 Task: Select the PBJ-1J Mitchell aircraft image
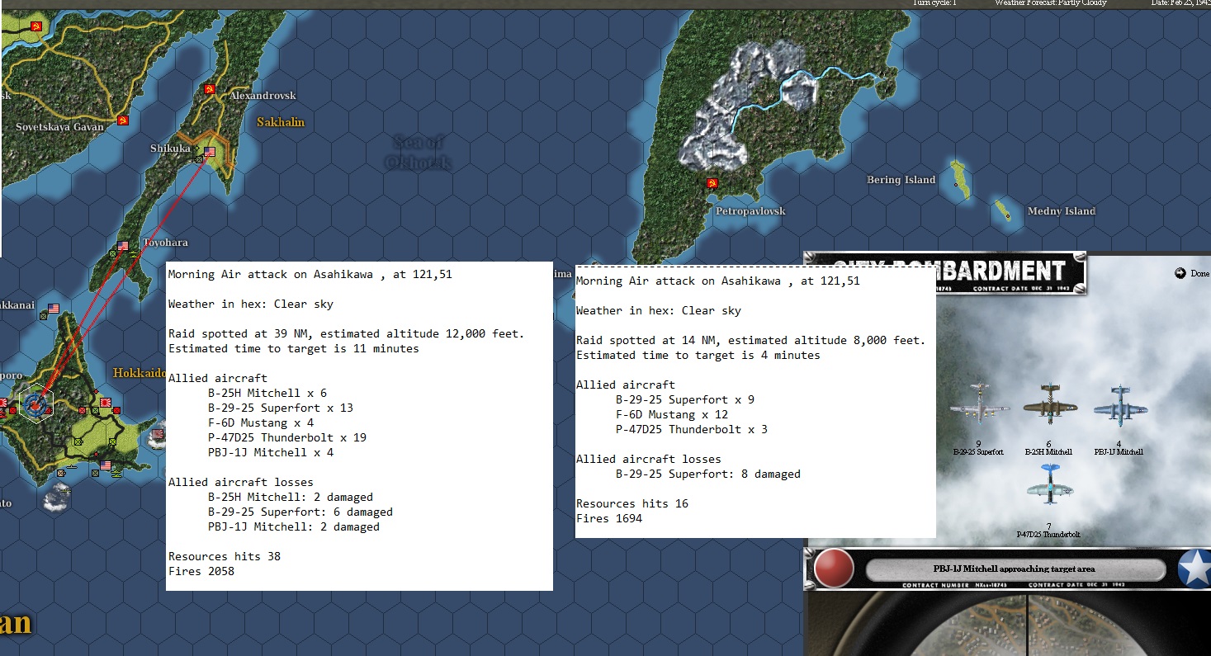pyautogui.click(x=1119, y=405)
